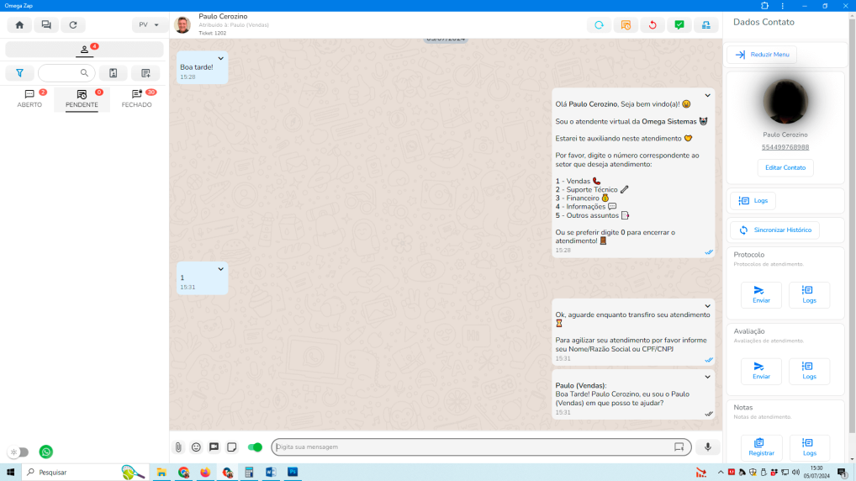856x481 pixels.
Task: Click the Reduzir Menu button
Action: click(x=762, y=55)
